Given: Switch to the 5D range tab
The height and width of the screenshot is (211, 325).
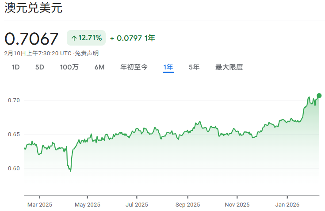Looking at the screenshot, I should click(x=40, y=67).
